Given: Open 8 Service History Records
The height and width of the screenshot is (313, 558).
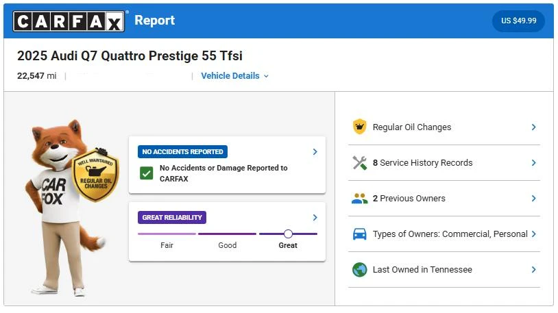Looking at the screenshot, I should (x=444, y=162).
